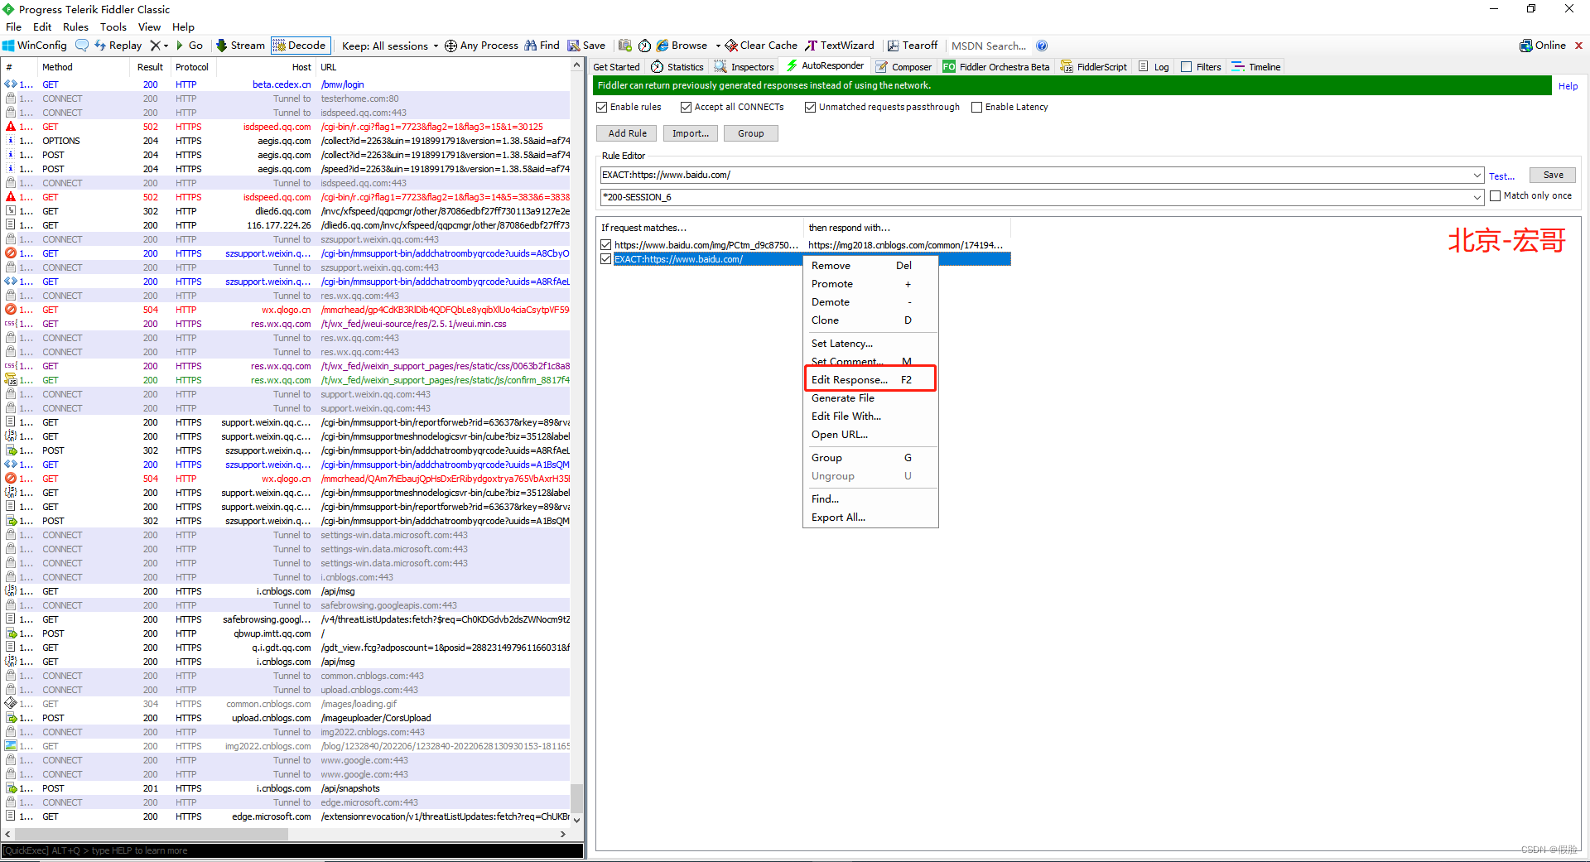Click Go to resume breakpoints

coord(190,46)
